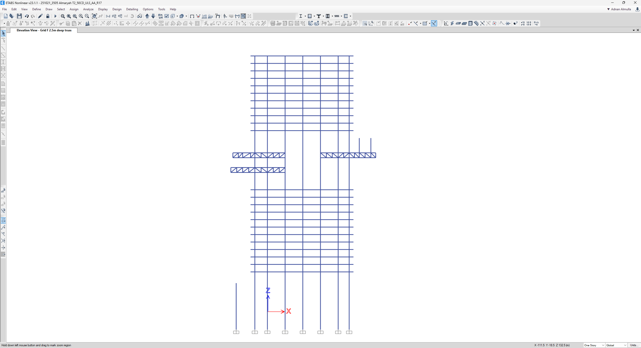Click the Save model icon
Viewport: 641px width, 348px height.
pos(19,16)
